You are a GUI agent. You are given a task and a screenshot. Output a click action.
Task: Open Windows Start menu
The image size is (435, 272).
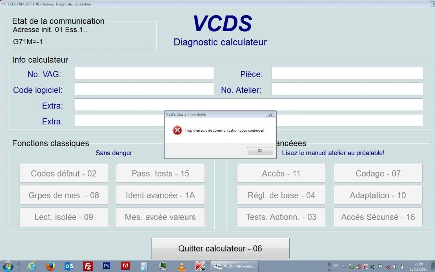click(8, 266)
